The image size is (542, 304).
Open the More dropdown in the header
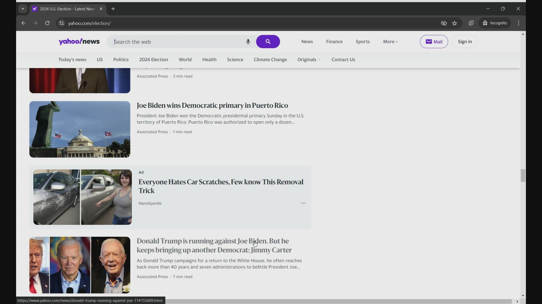tap(390, 42)
